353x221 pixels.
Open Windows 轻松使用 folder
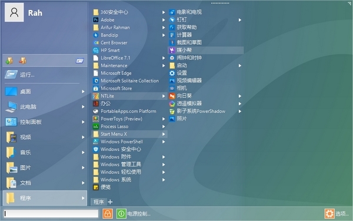pos(129,172)
